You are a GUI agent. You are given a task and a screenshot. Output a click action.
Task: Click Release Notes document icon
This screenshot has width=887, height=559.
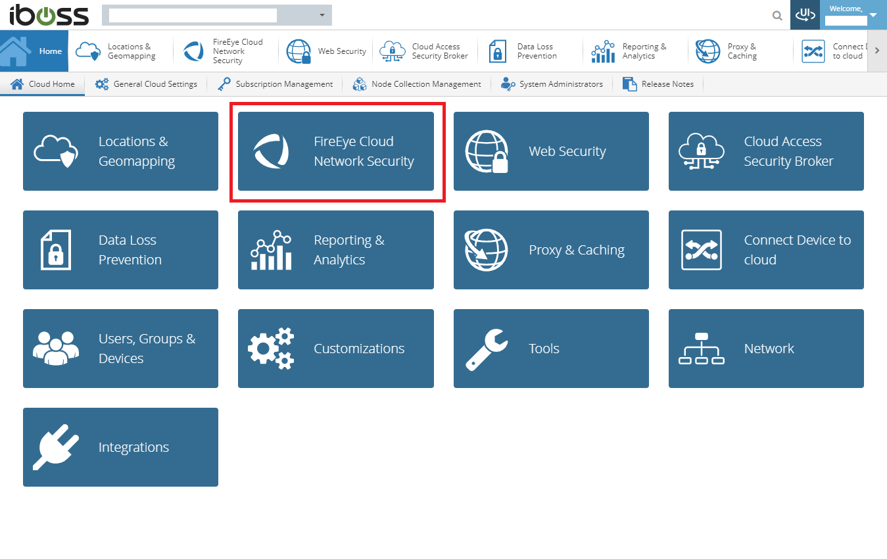630,84
